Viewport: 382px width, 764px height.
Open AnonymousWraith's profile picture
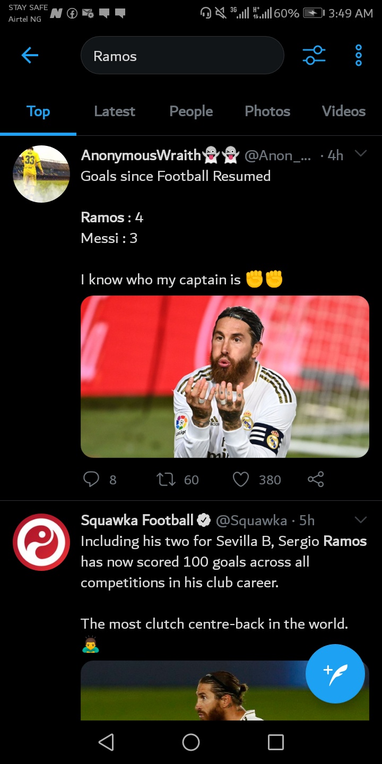(41, 174)
